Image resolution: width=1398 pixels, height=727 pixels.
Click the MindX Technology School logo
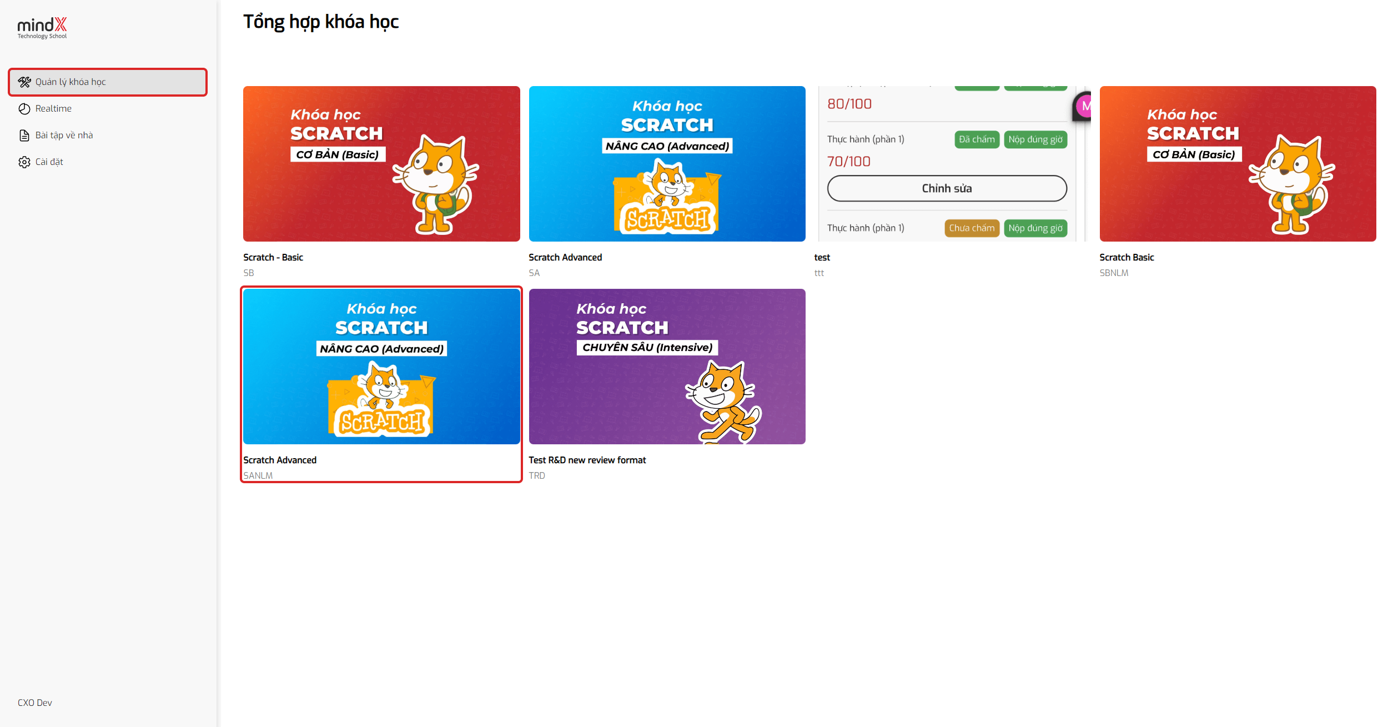[42, 28]
